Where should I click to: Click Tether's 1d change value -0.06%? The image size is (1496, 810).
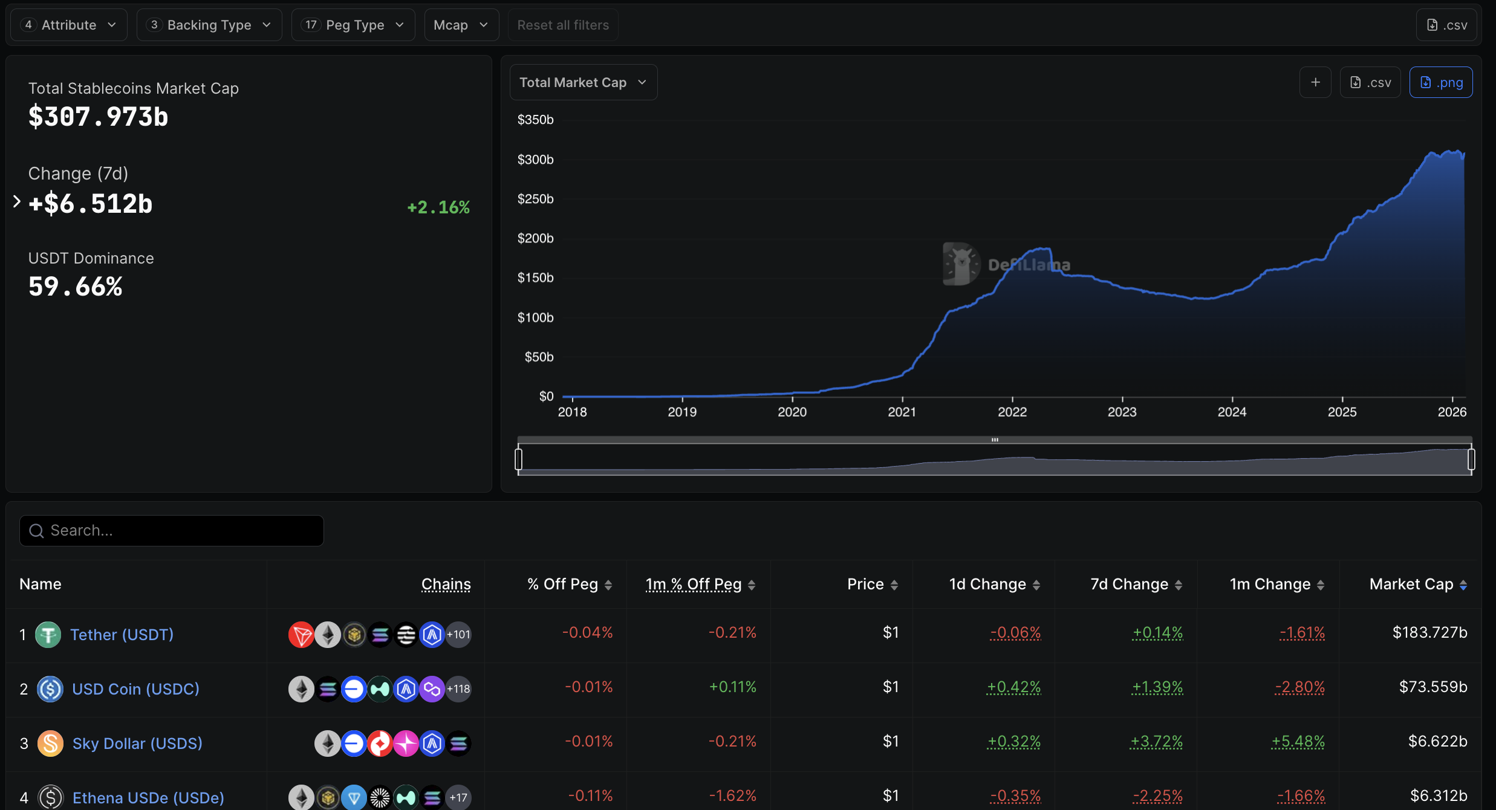[1015, 633]
